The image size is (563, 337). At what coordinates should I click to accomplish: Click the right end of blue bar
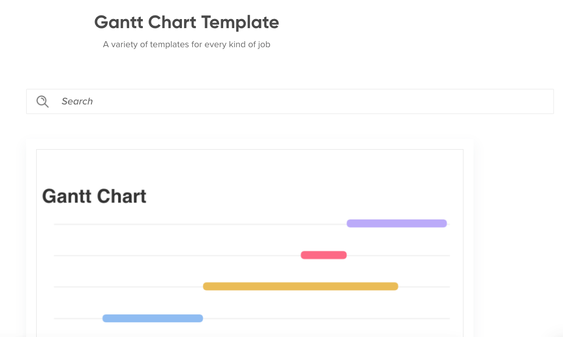(200, 318)
